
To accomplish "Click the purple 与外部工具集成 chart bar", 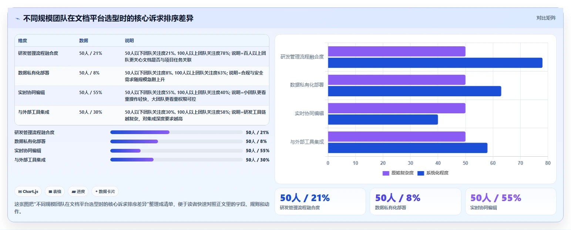I will pos(397,137).
